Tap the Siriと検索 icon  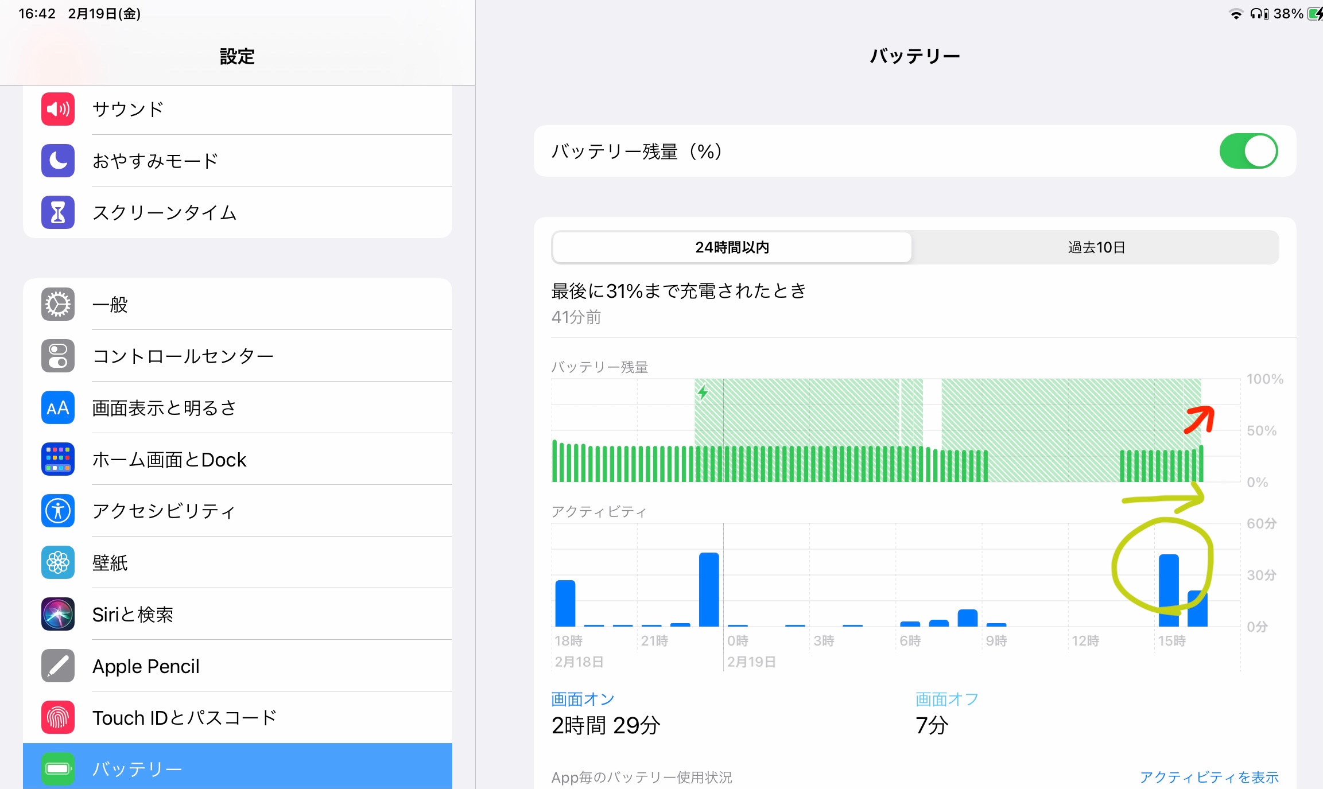pos(58,614)
